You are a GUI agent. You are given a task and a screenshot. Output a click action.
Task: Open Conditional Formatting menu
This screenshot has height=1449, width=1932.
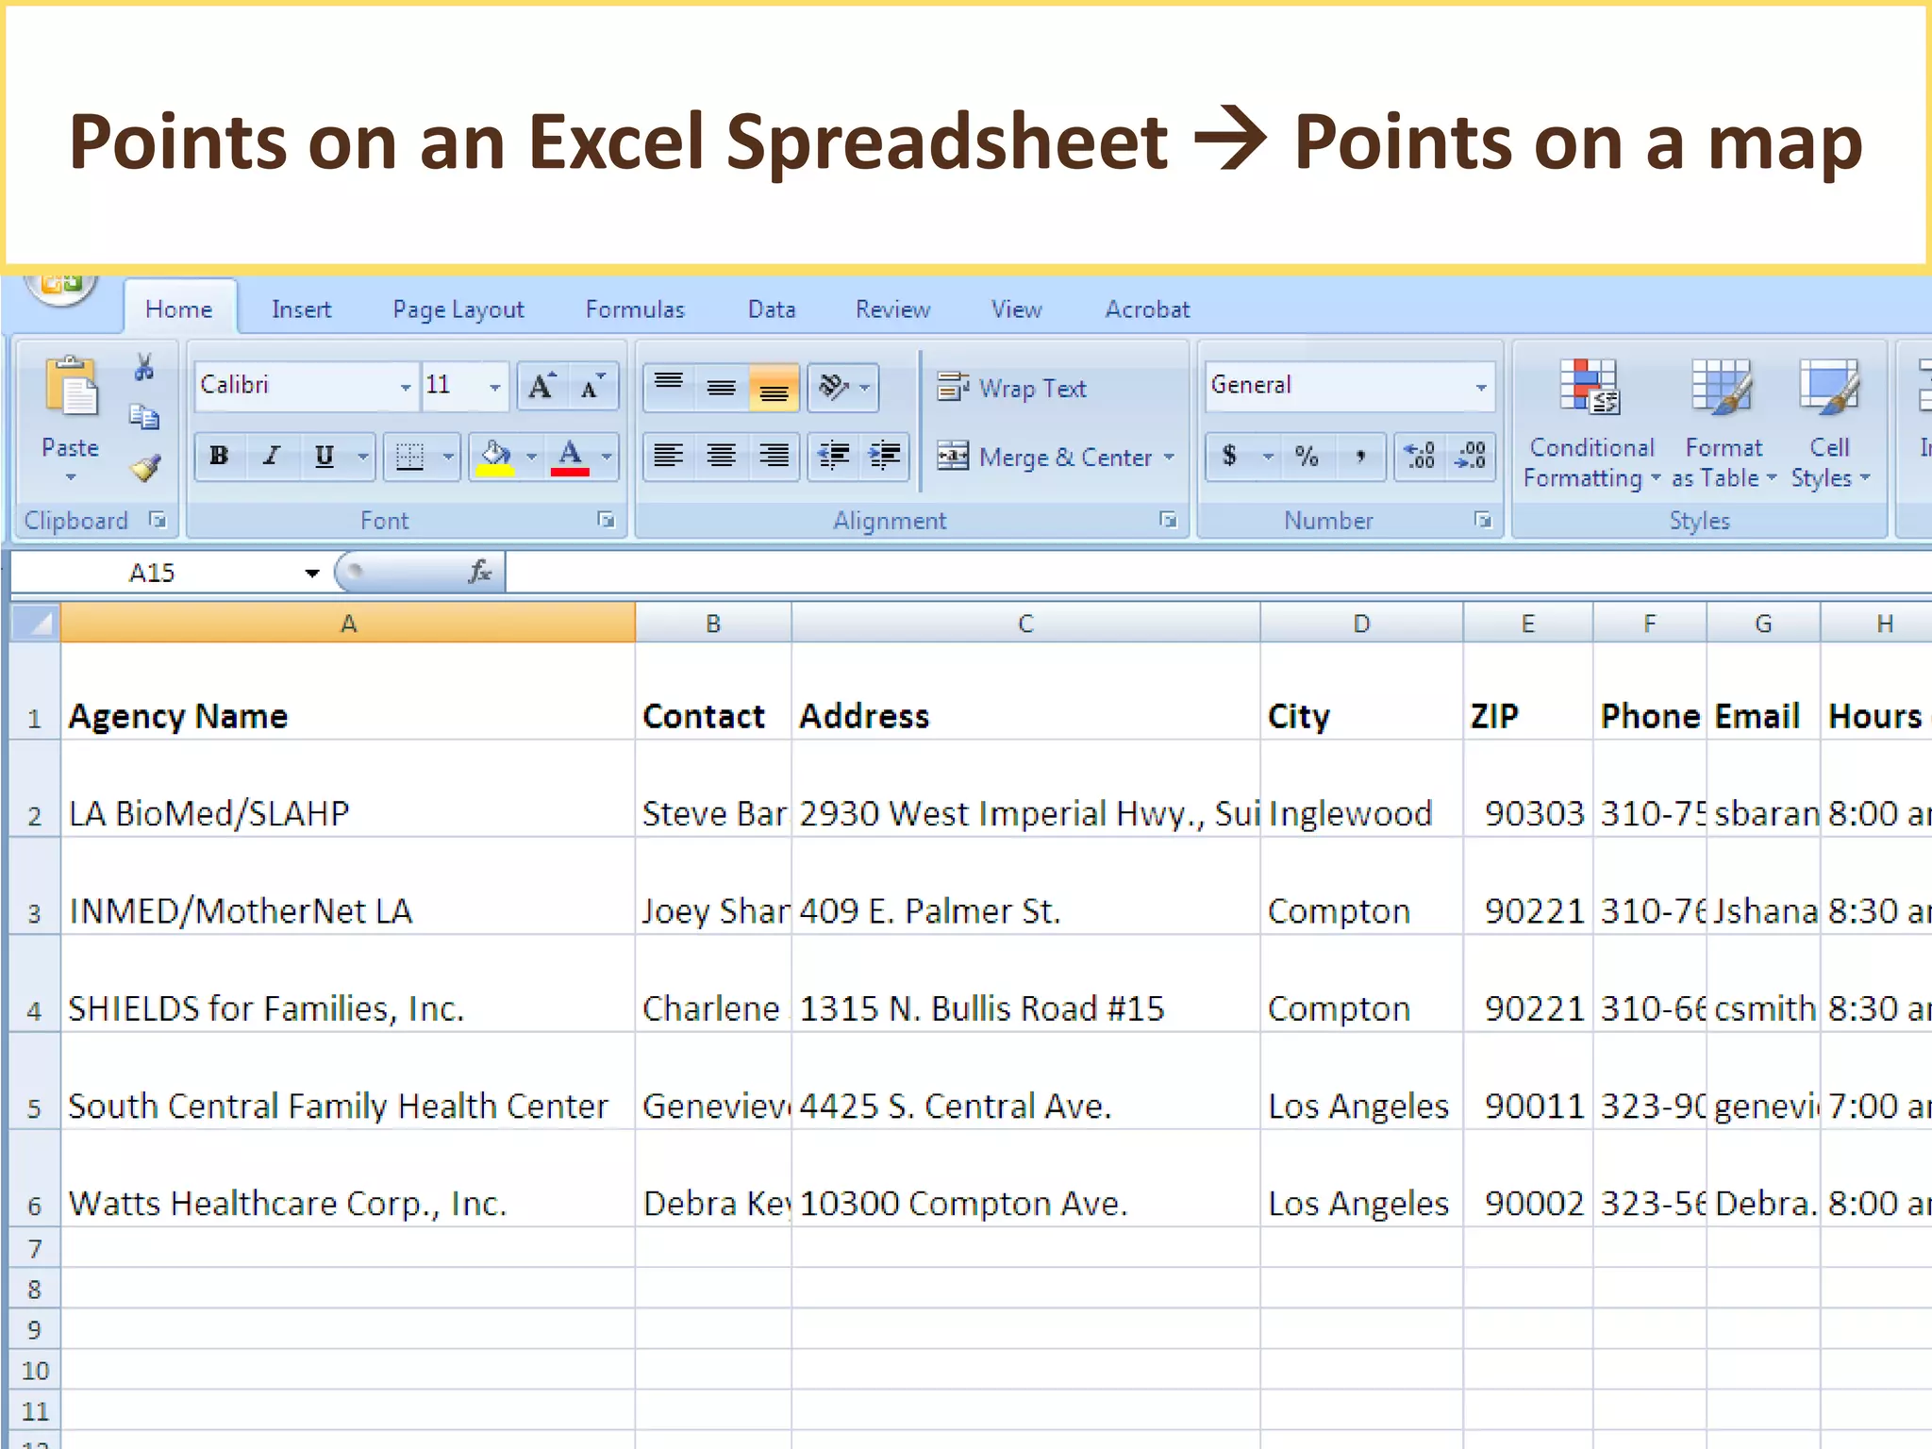point(1591,424)
